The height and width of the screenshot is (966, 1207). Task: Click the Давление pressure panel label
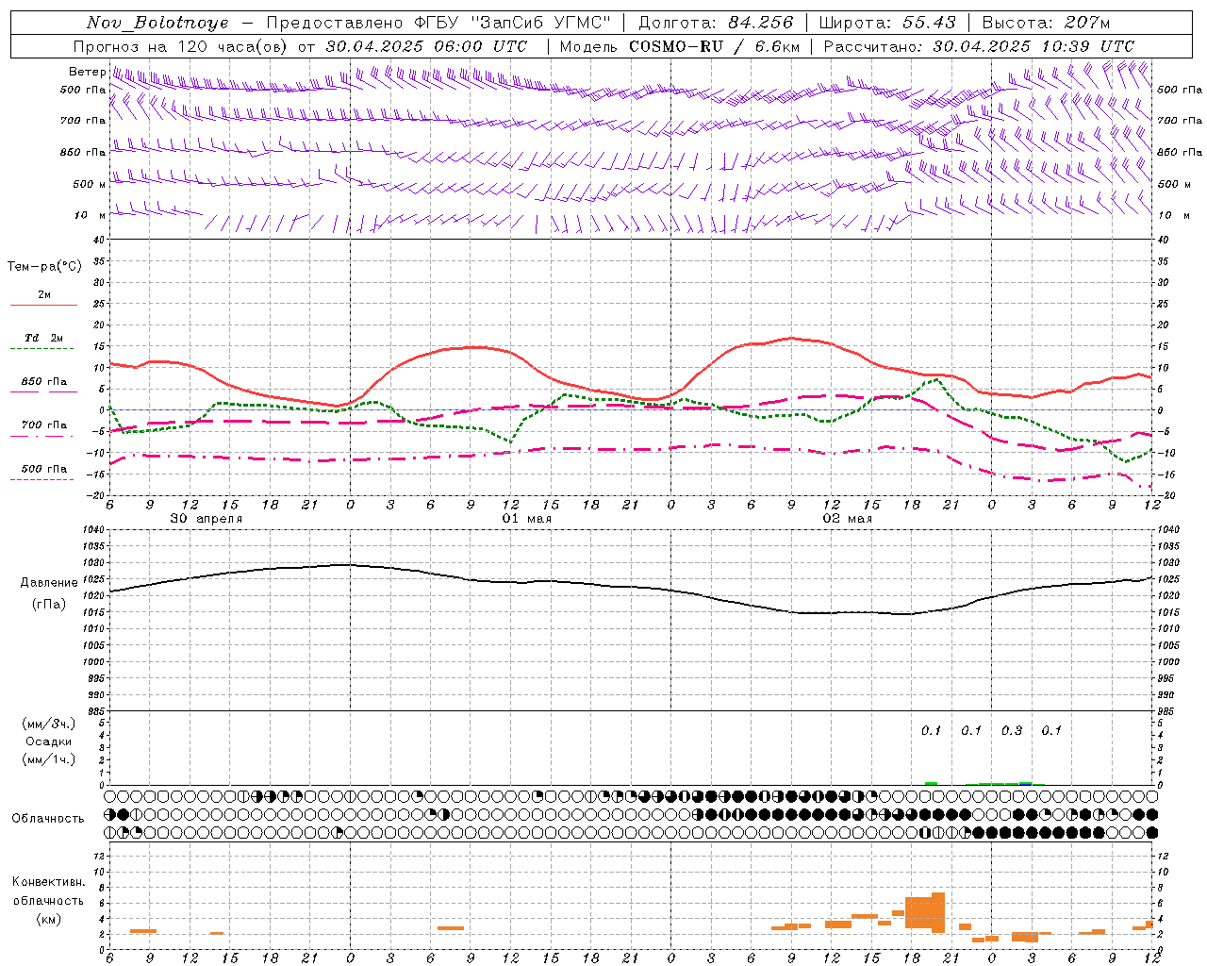[49, 583]
